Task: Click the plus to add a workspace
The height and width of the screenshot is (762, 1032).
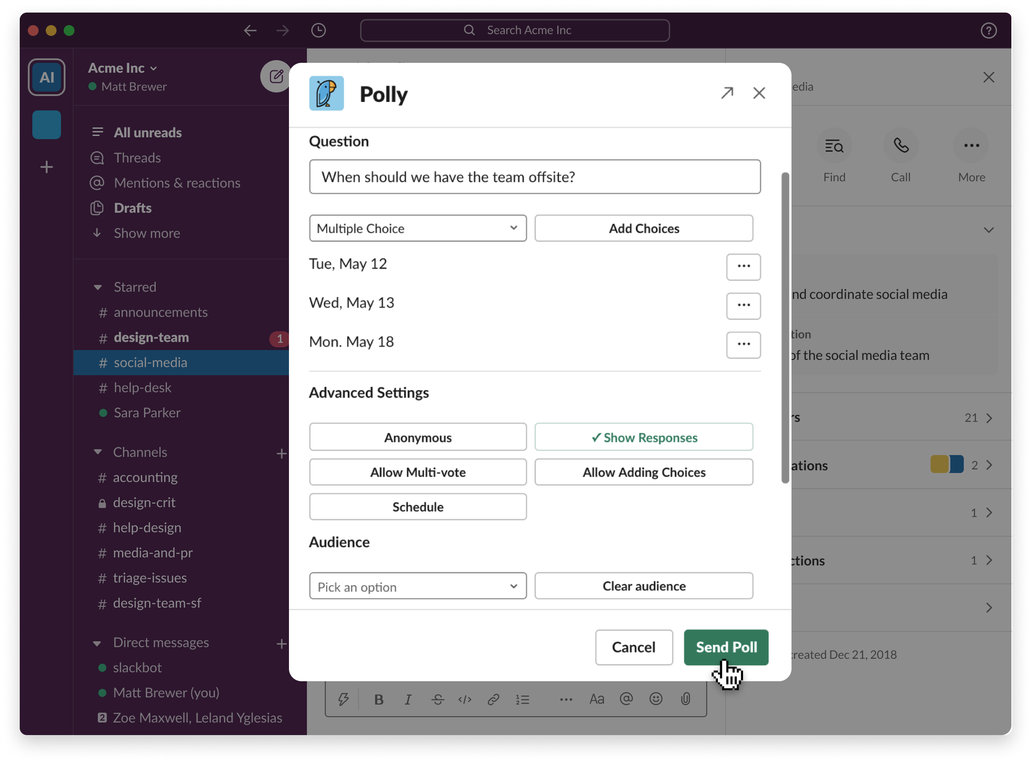Action: coord(47,167)
